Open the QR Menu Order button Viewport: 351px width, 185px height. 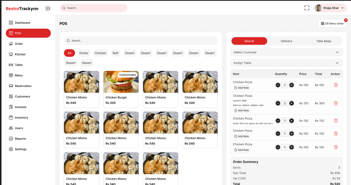pos(332,23)
